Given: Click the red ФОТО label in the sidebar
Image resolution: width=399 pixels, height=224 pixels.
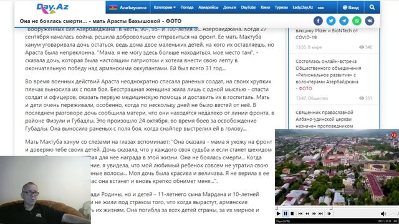Looking at the screenshot, I should click(305, 88).
